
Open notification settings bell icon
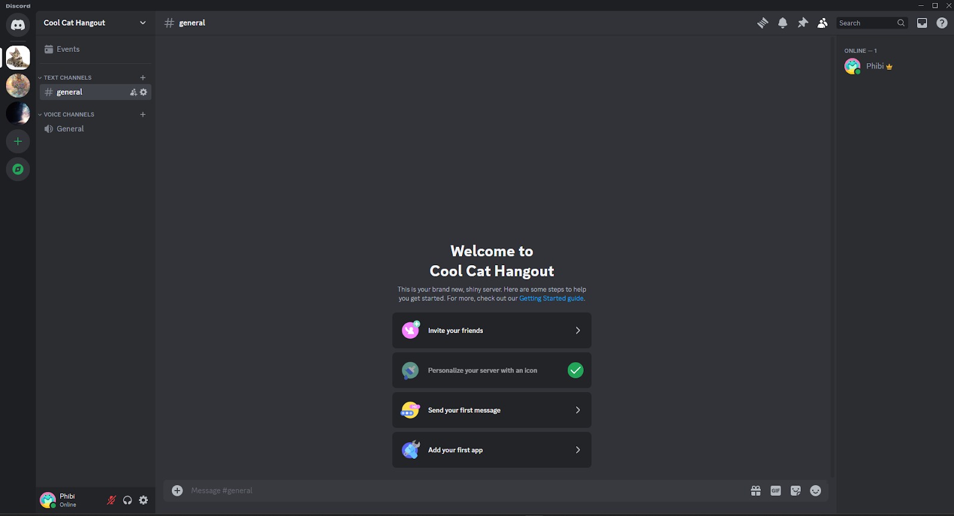[x=783, y=23]
